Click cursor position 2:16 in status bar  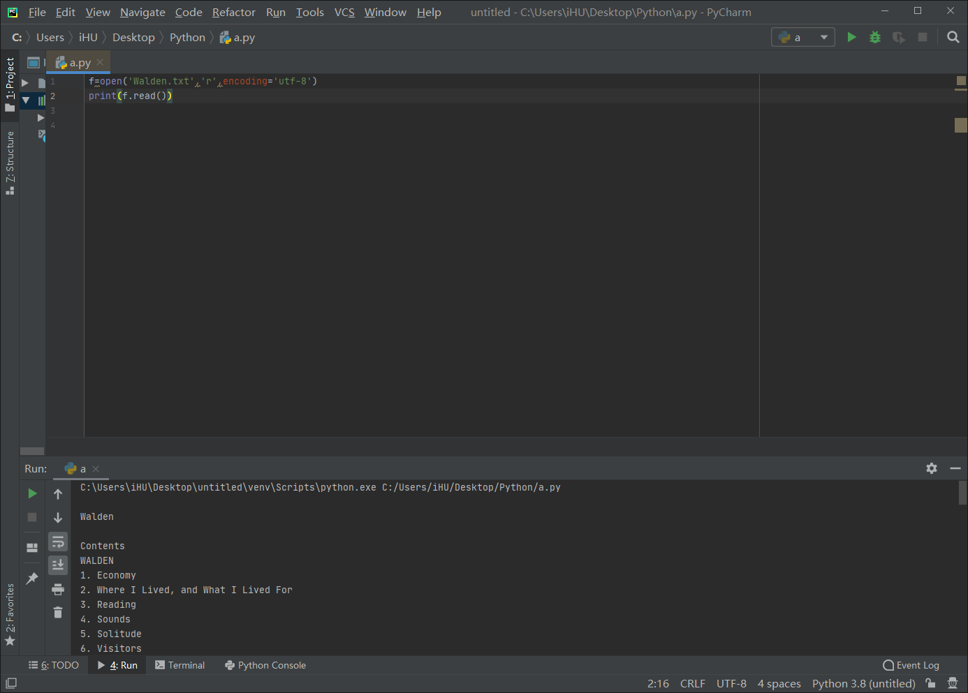(x=658, y=683)
